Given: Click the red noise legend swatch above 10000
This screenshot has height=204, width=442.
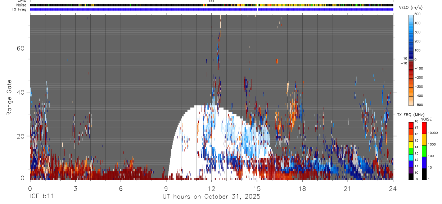Looking at the screenshot, I should pos(424,128).
